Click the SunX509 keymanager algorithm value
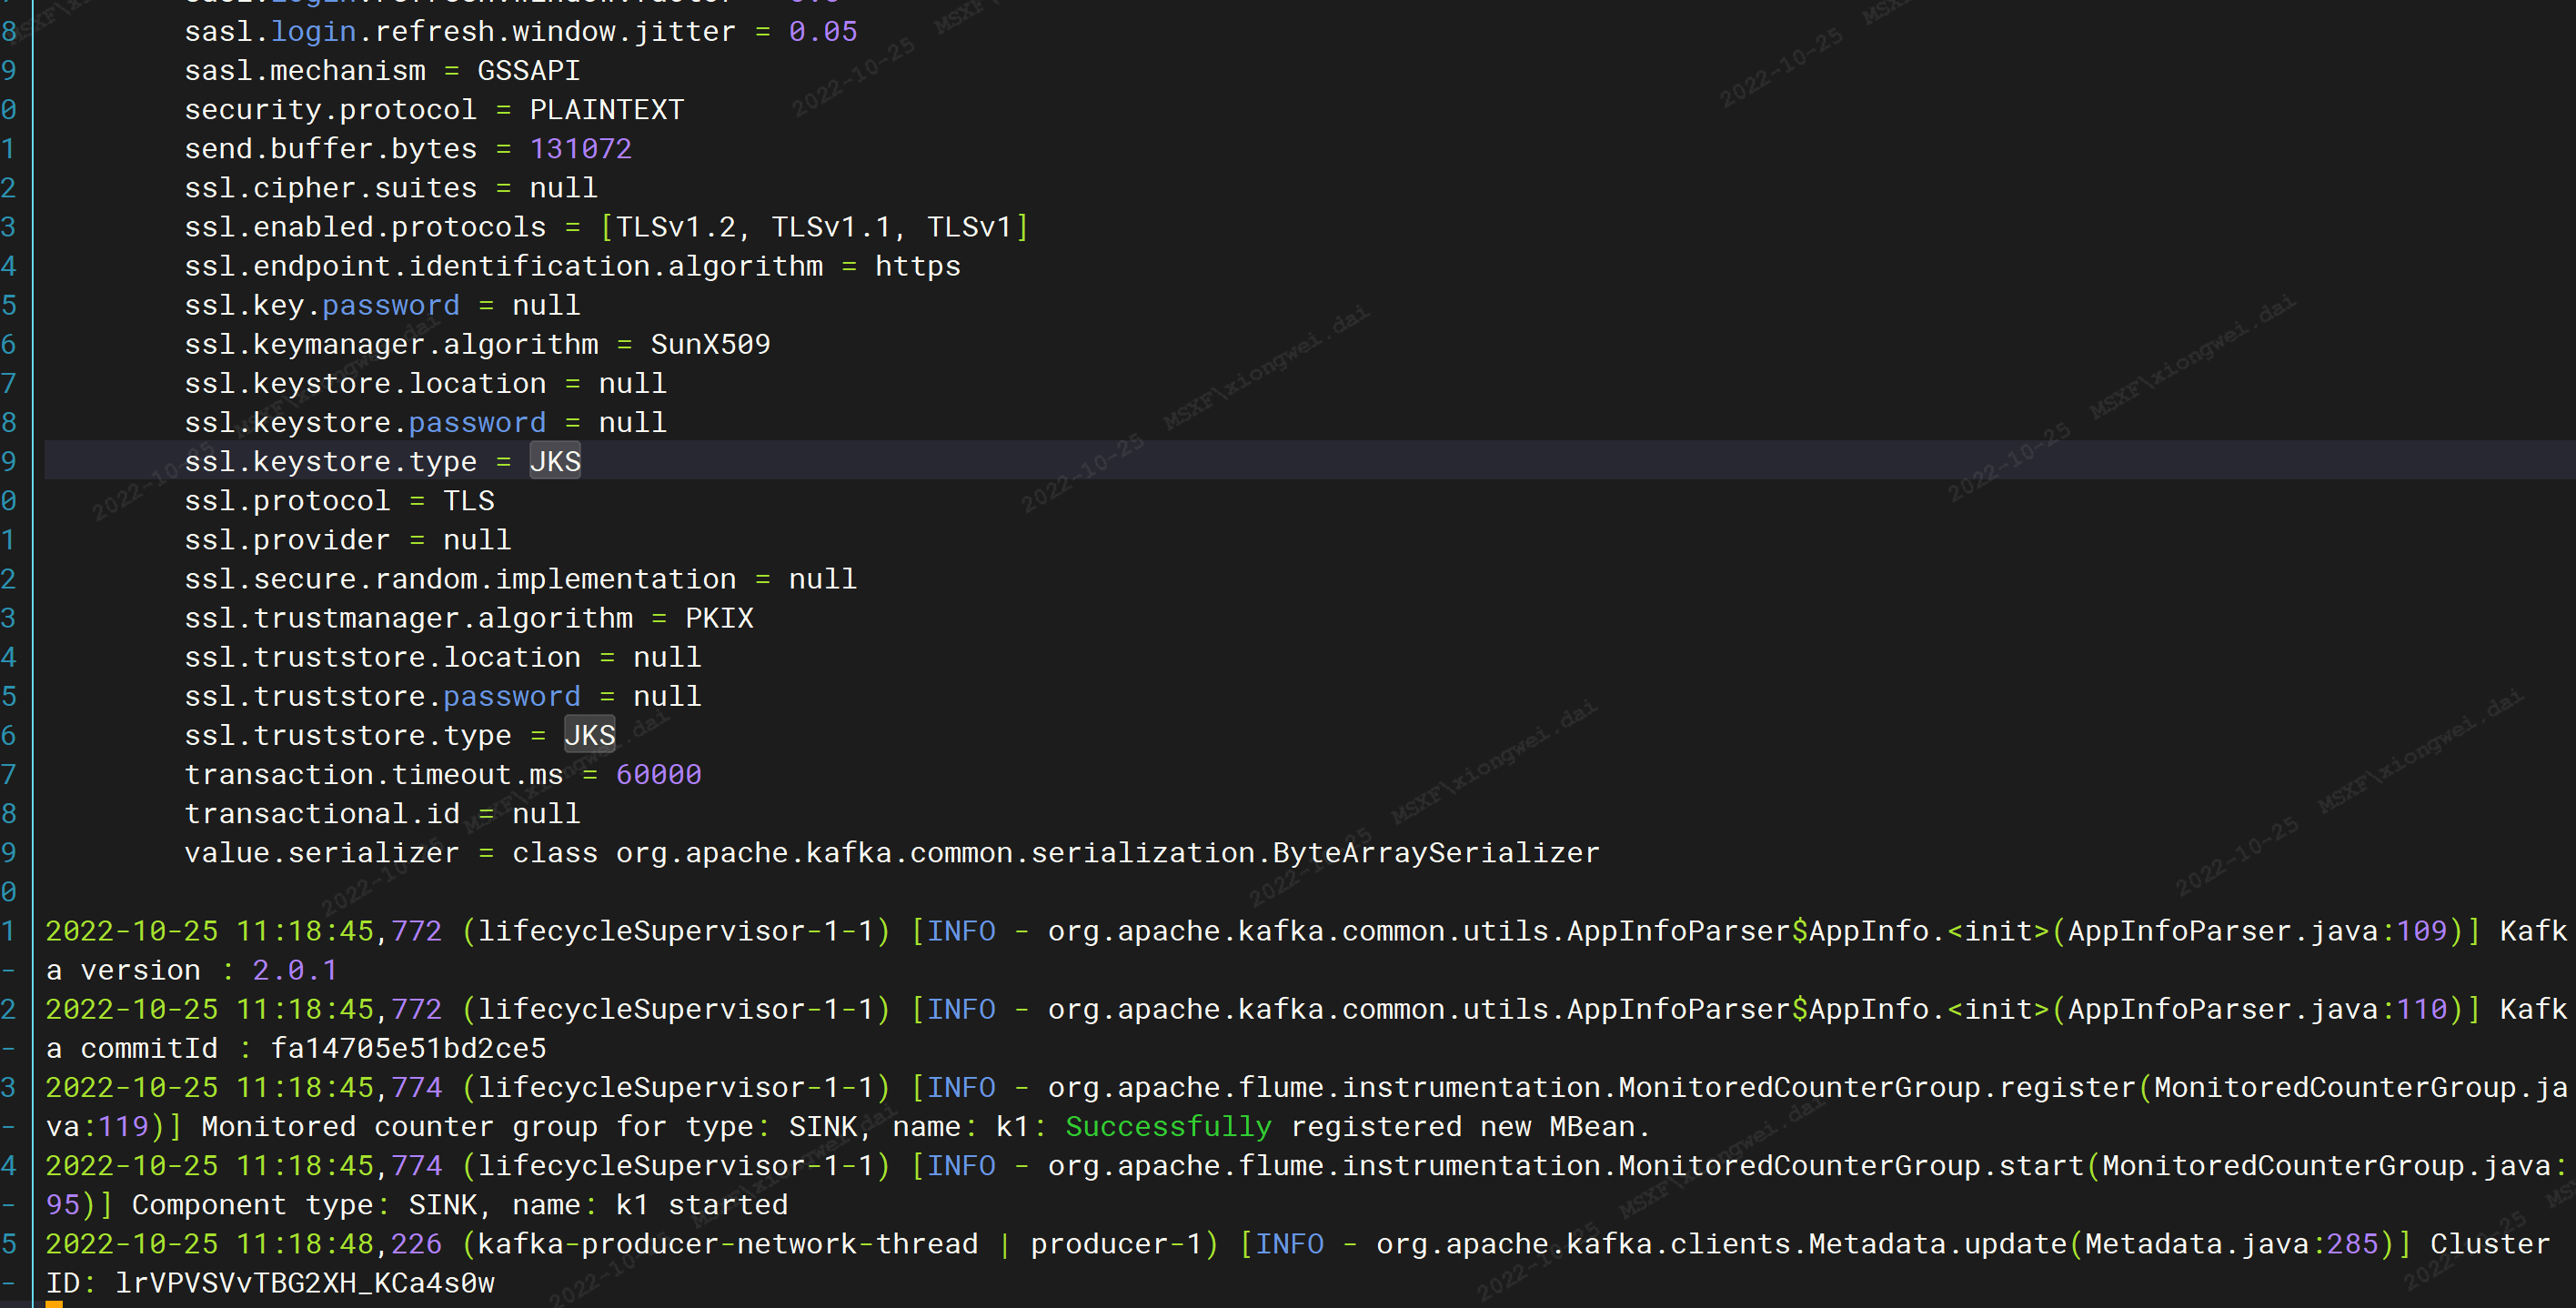The image size is (2576, 1308). tap(711, 344)
